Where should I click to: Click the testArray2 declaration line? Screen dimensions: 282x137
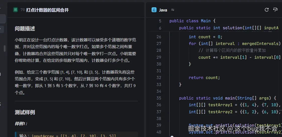(235, 112)
